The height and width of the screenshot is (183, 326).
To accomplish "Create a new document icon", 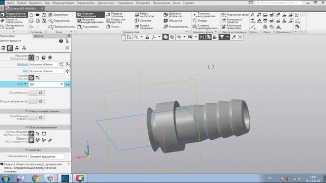I will pos(32,15).
